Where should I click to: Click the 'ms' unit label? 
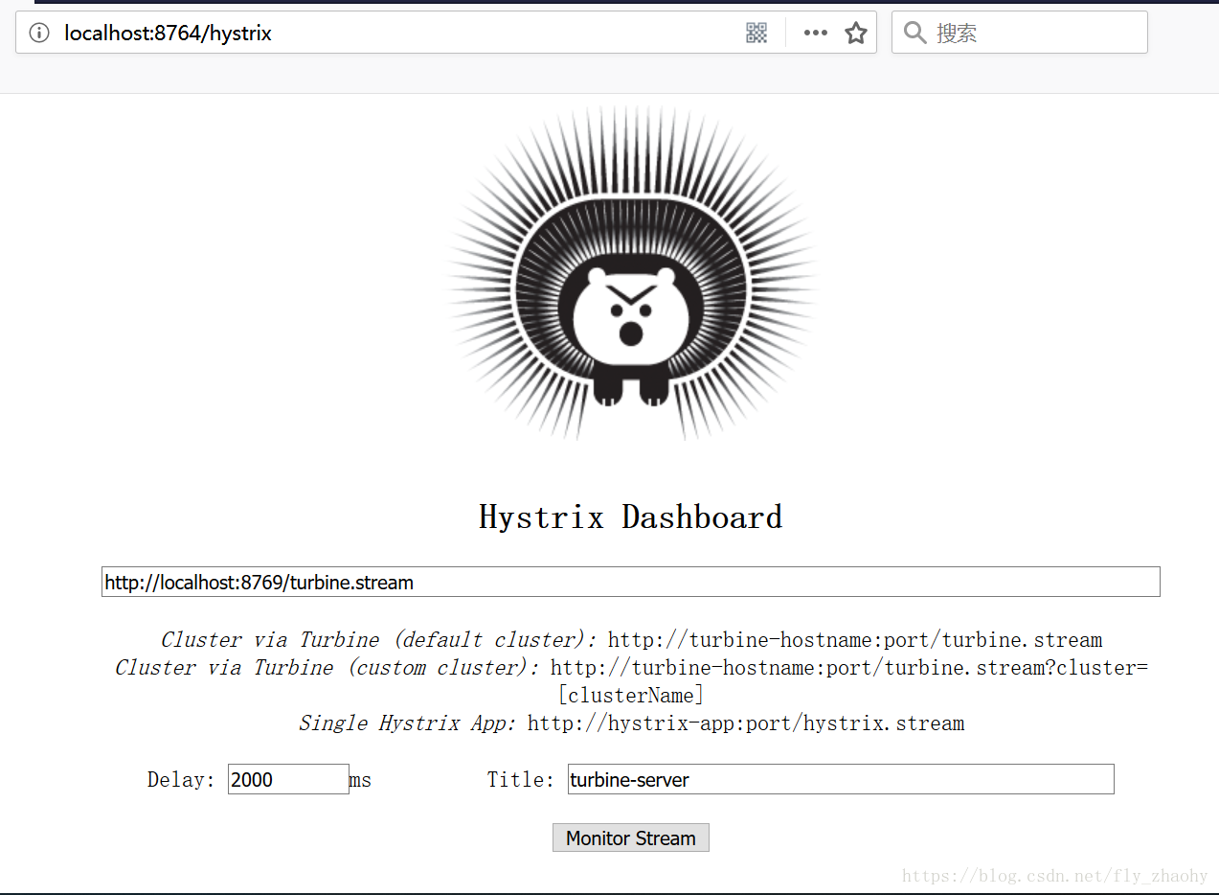(360, 780)
